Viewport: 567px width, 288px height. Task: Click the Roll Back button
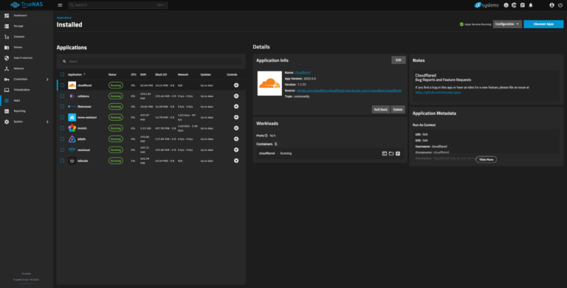pyautogui.click(x=381, y=109)
